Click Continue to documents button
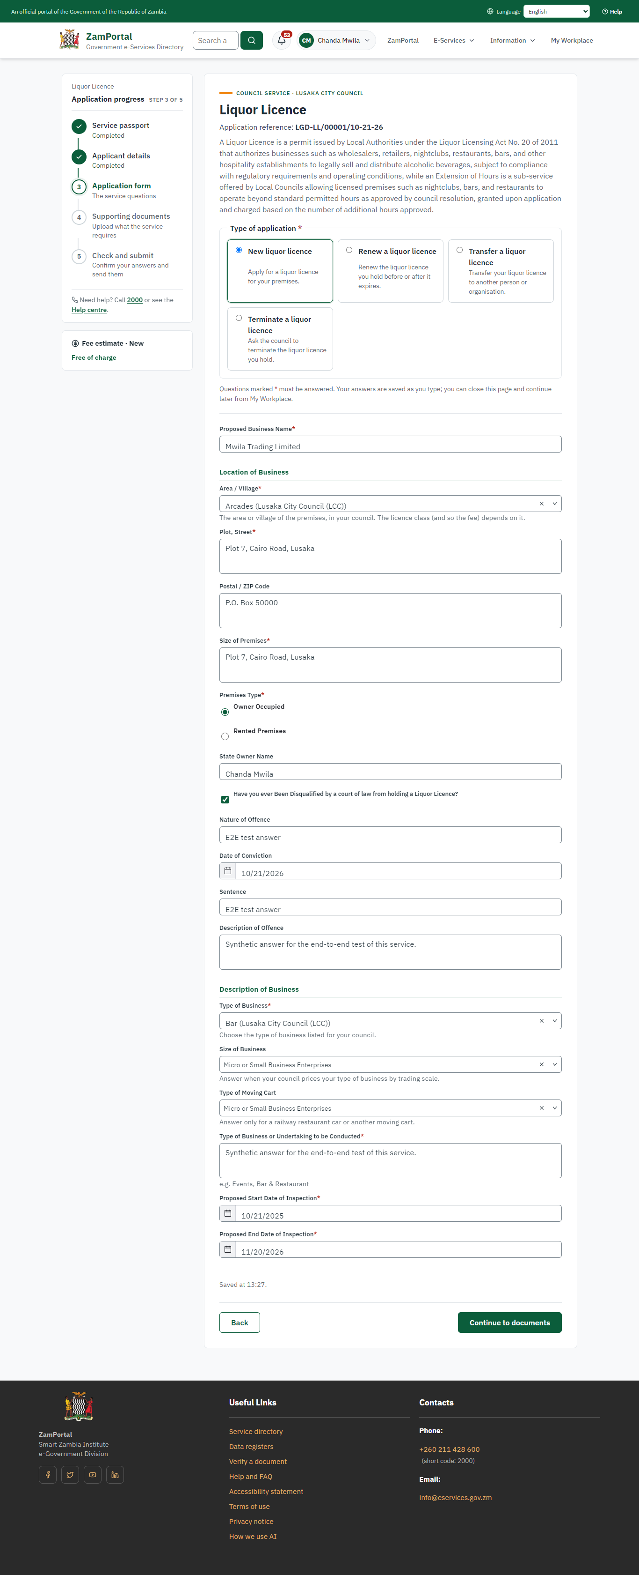 pyautogui.click(x=509, y=1322)
